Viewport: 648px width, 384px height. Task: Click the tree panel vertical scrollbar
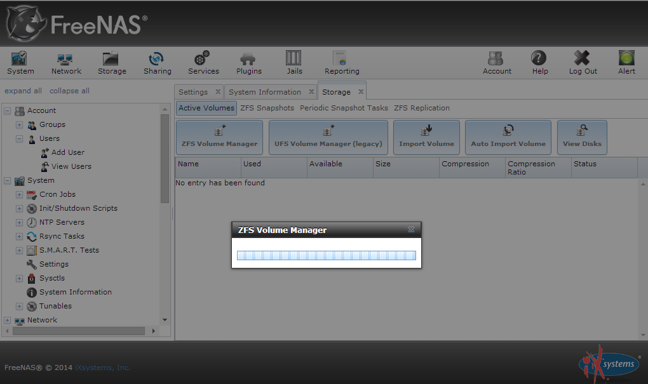click(x=165, y=159)
